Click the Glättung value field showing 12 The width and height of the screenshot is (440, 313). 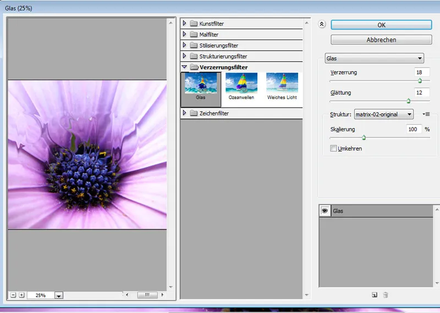click(x=422, y=92)
